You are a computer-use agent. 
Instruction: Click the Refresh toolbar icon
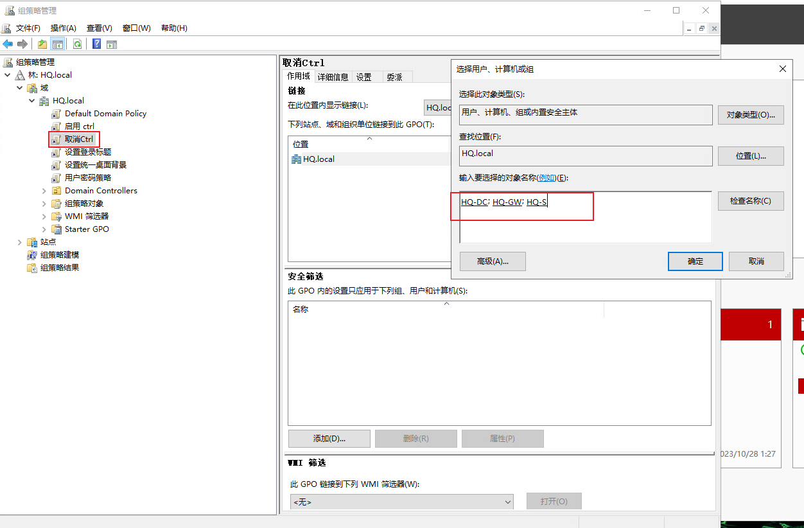[77, 44]
